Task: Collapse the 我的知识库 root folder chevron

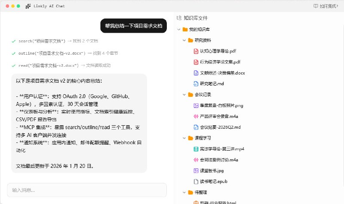Action: pos(179,29)
